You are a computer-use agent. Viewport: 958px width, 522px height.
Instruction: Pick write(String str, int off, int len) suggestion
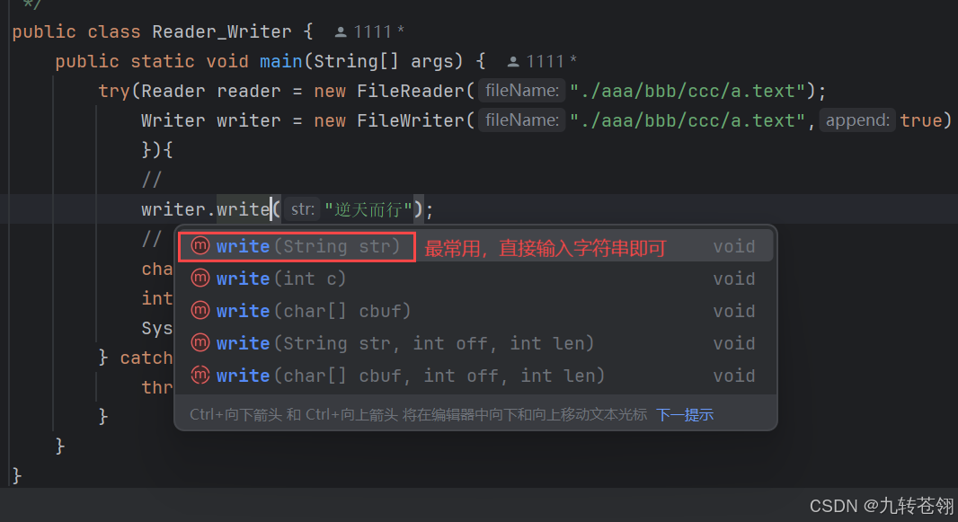(476, 344)
